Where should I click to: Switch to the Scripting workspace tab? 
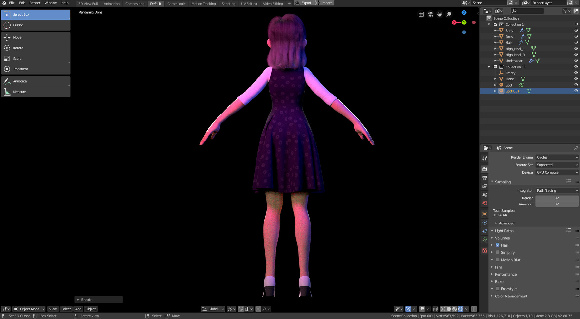point(228,4)
